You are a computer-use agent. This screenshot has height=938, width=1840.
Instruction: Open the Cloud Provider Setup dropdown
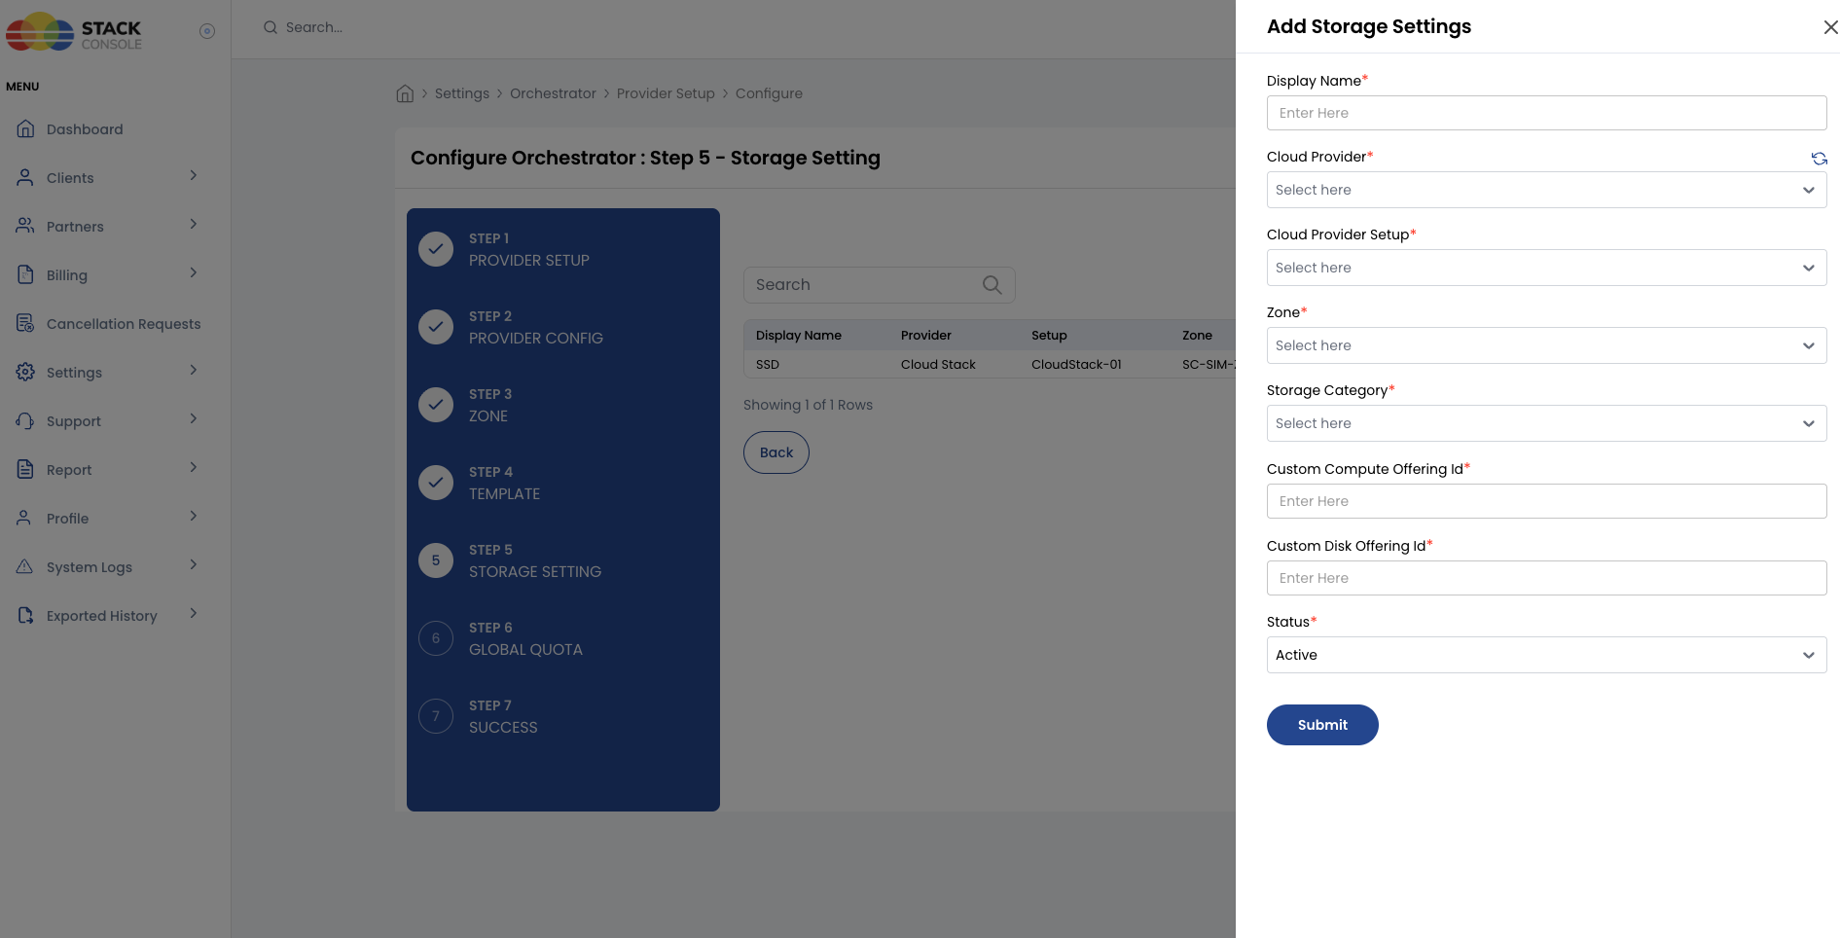(1546, 268)
